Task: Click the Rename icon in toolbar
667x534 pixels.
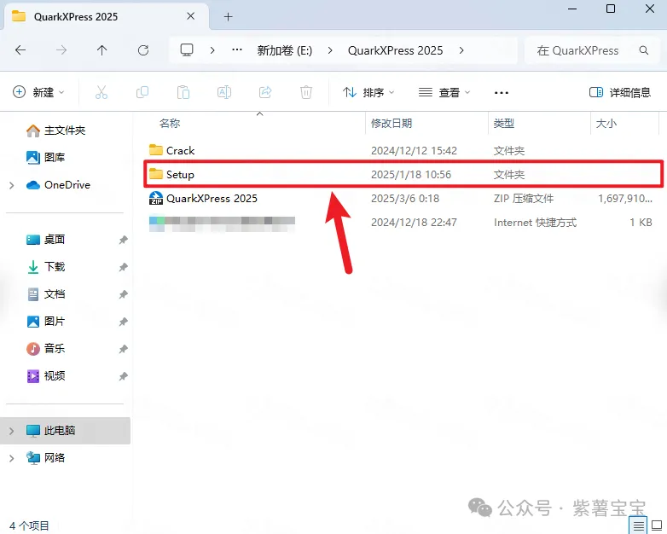Action: (x=224, y=92)
